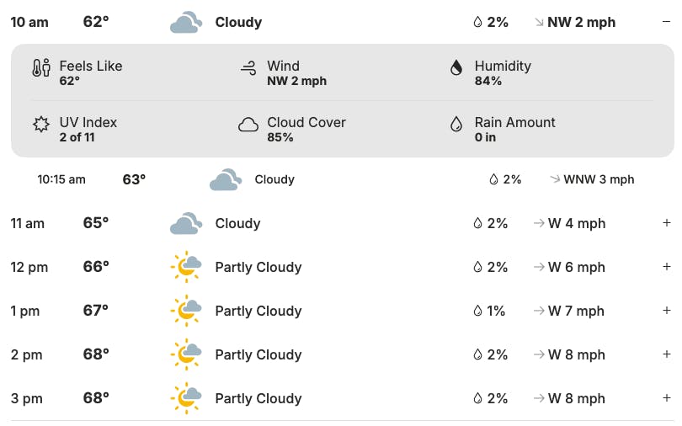Click the 67° temperature at 1 pm
Screen dimensions: 682x426
pos(96,311)
